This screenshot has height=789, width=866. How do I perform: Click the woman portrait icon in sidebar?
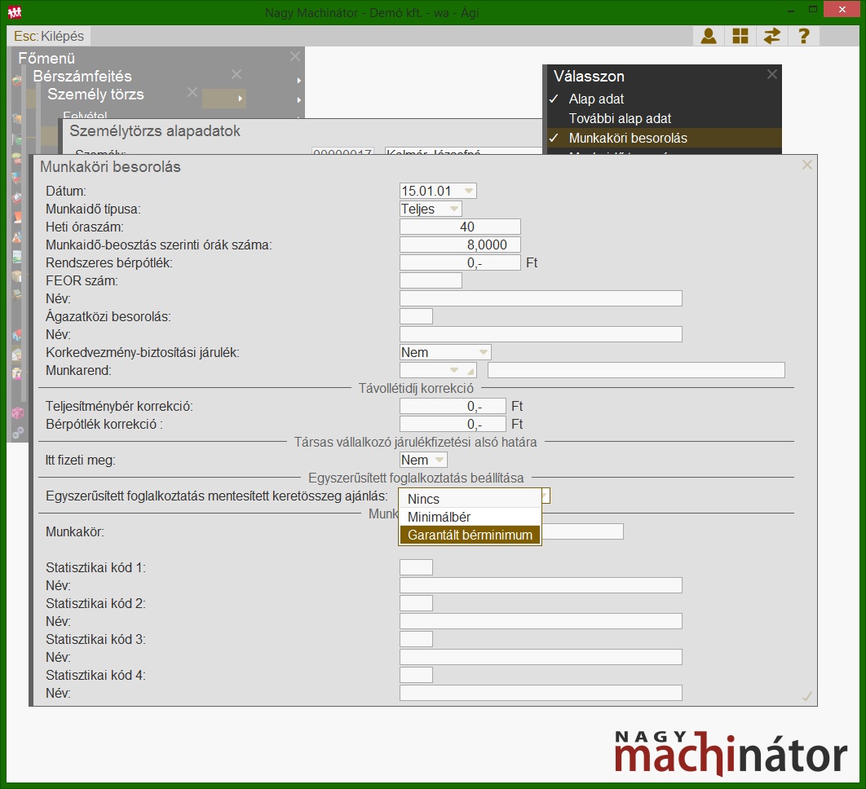(x=17, y=374)
